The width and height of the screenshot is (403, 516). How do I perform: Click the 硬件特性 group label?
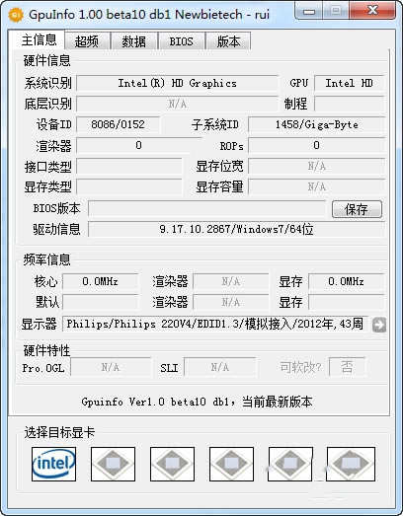coord(46,351)
